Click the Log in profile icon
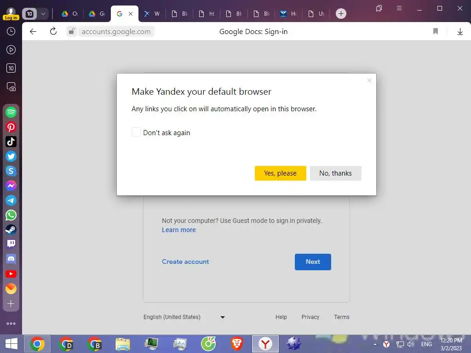 pyautogui.click(x=11, y=14)
